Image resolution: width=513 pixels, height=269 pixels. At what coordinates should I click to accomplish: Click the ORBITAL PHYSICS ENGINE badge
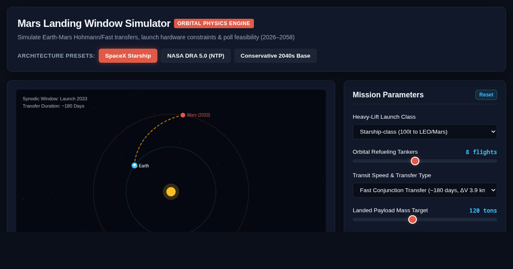[214, 23]
